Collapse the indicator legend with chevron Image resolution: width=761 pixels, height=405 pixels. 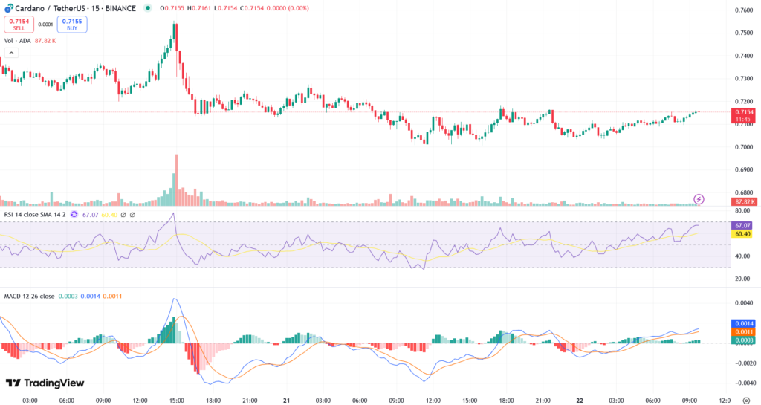[12, 53]
